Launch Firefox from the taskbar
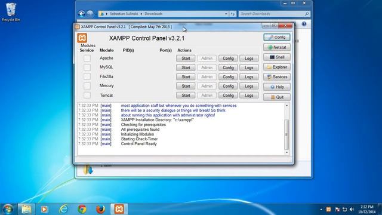This screenshot has width=382, height=215. 100,209
